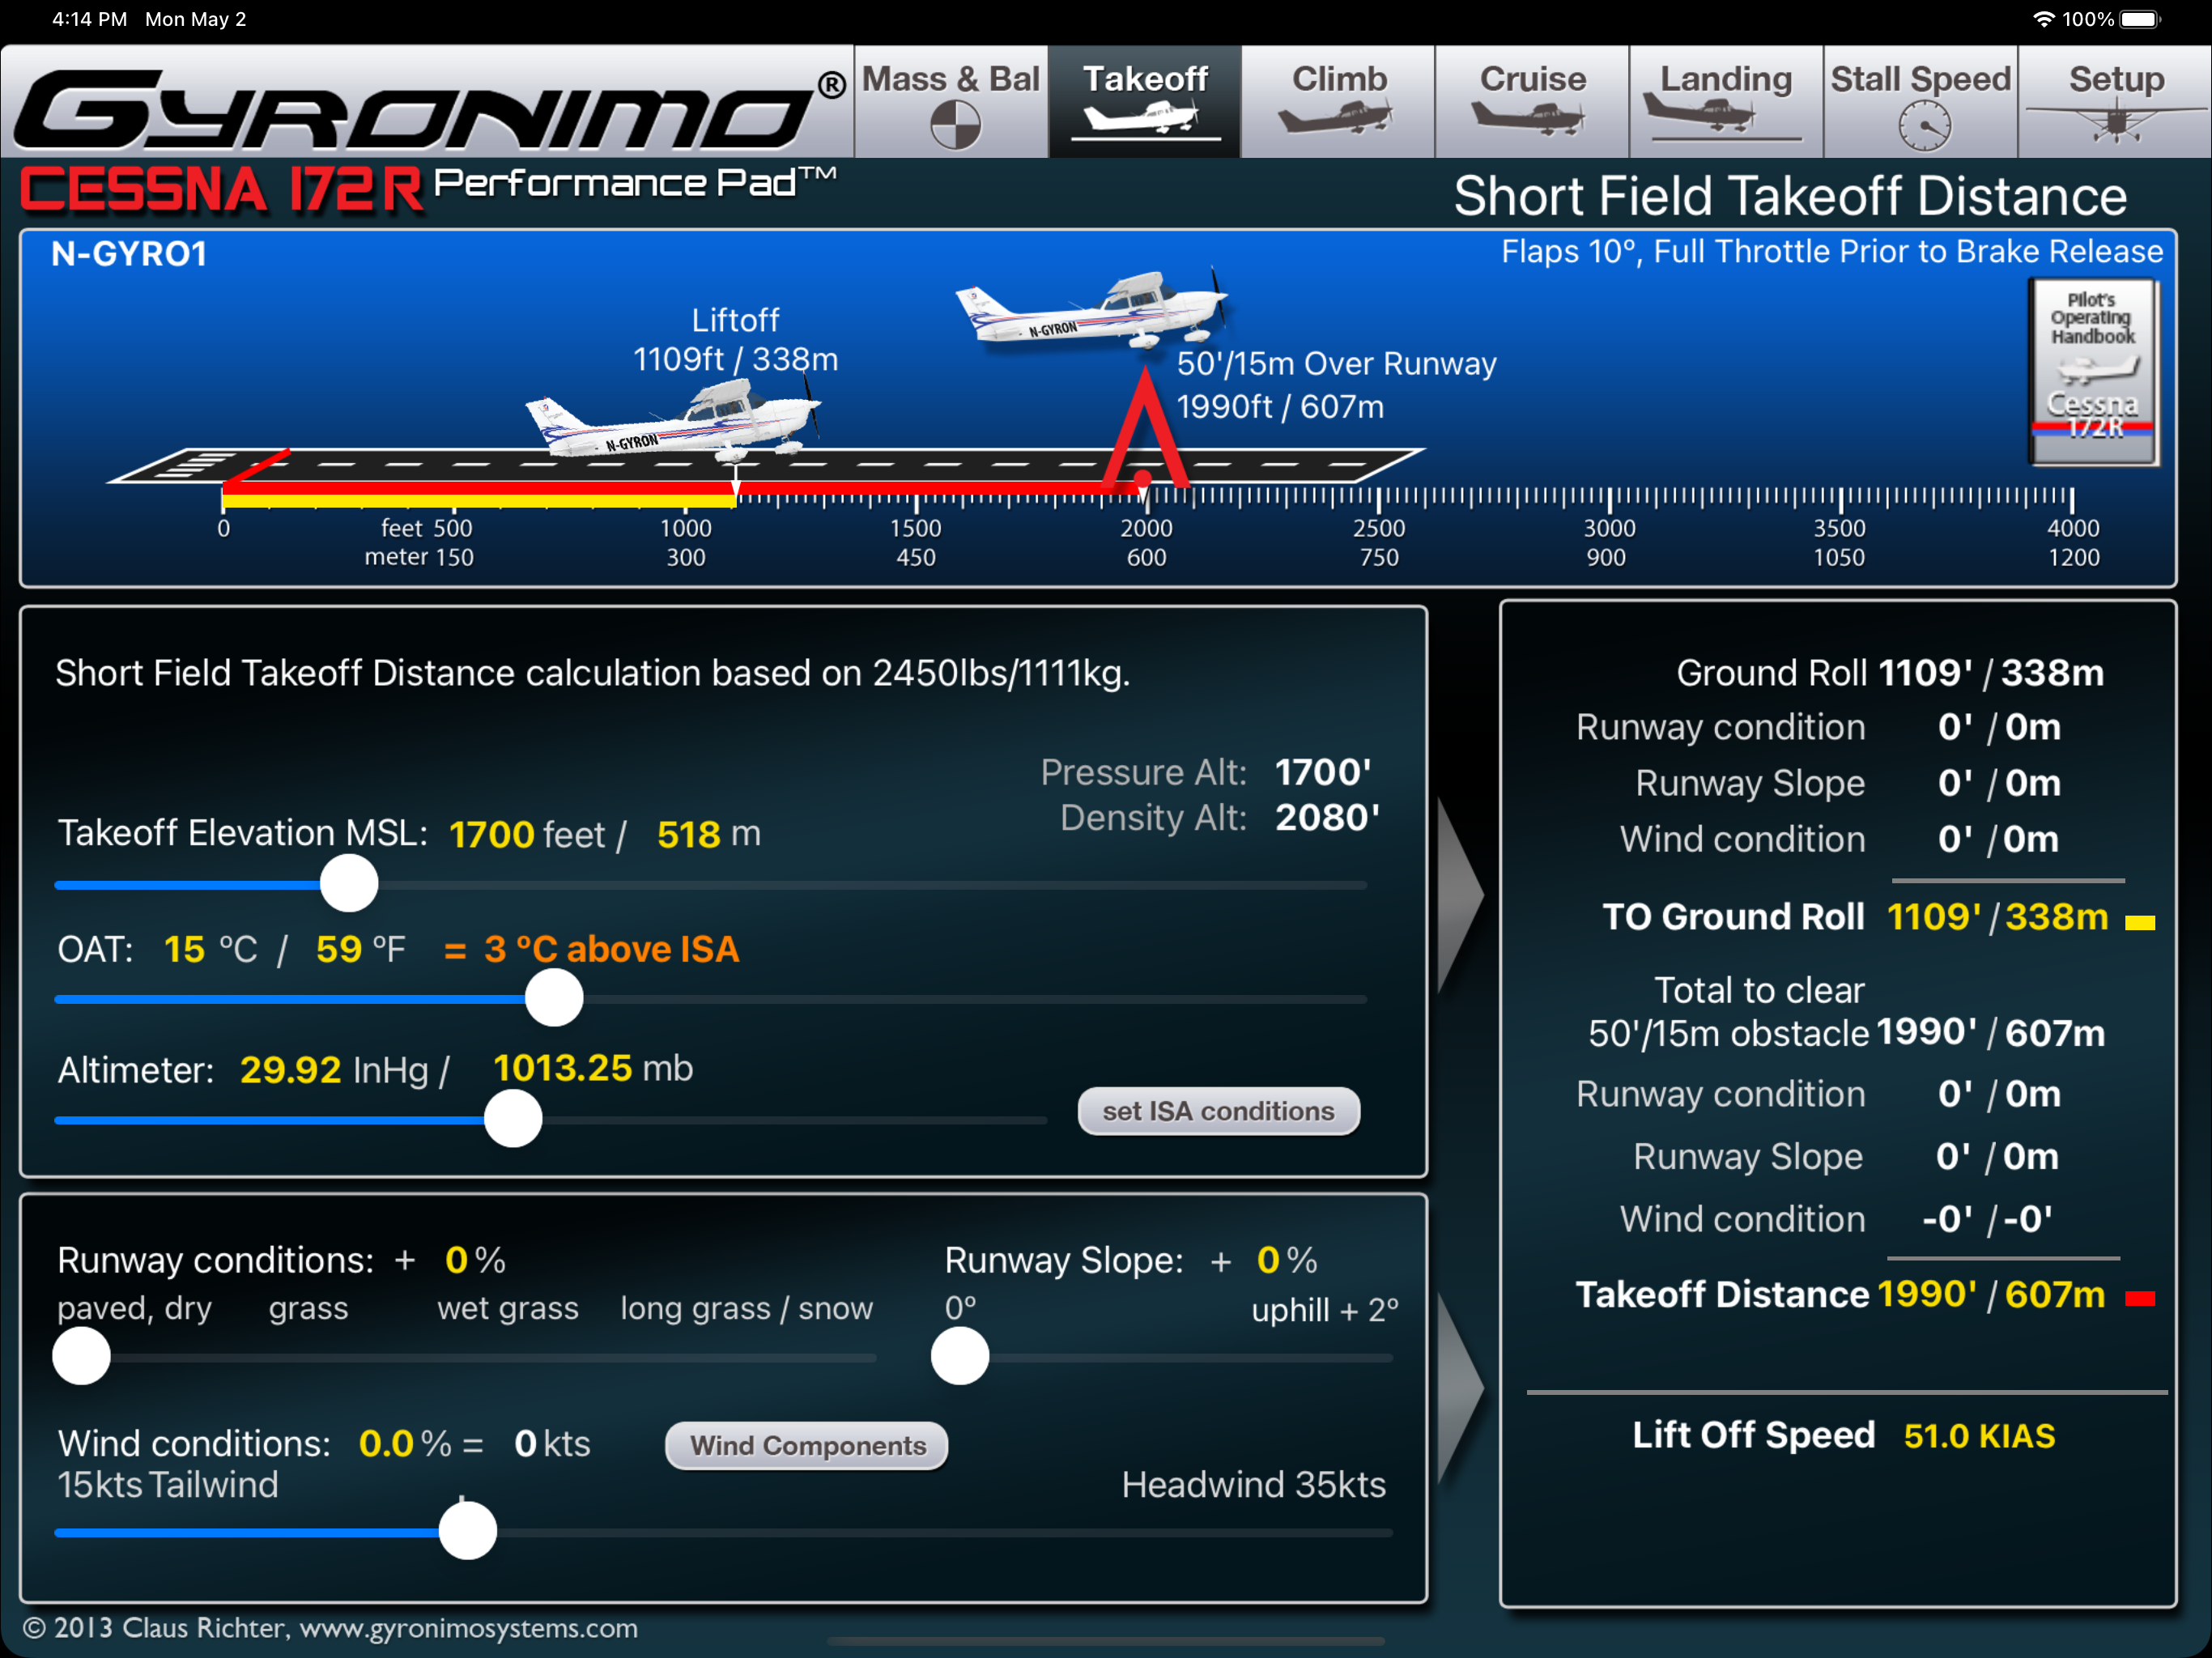
Task: Tap the 50'/15m Over Runway label
Action: point(1336,364)
